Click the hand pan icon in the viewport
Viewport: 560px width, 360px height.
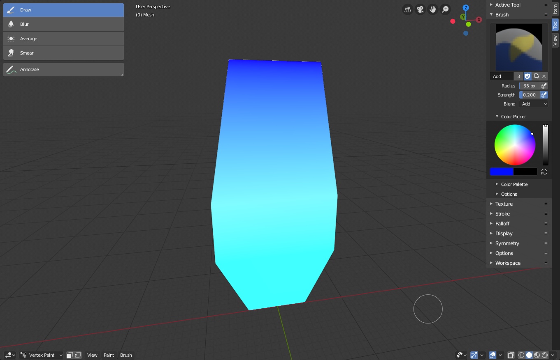432,9
